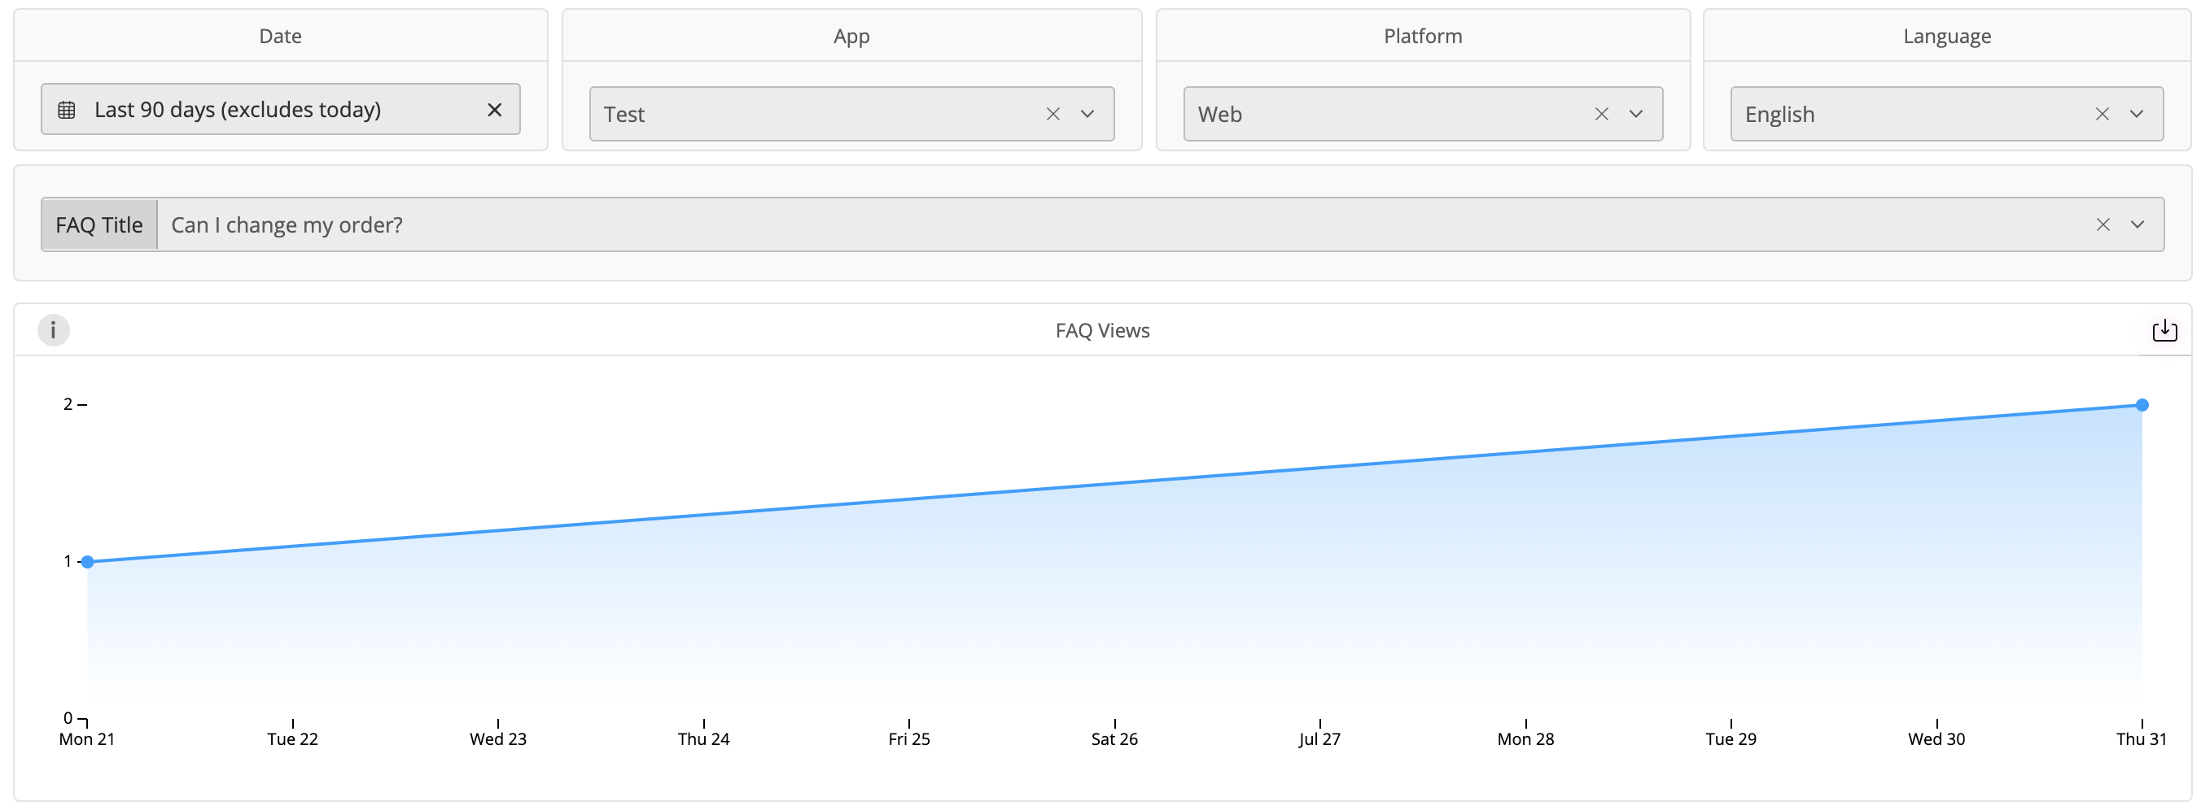The height and width of the screenshot is (810, 2201).
Task: Clear the FAQ Title selection
Action: (2103, 224)
